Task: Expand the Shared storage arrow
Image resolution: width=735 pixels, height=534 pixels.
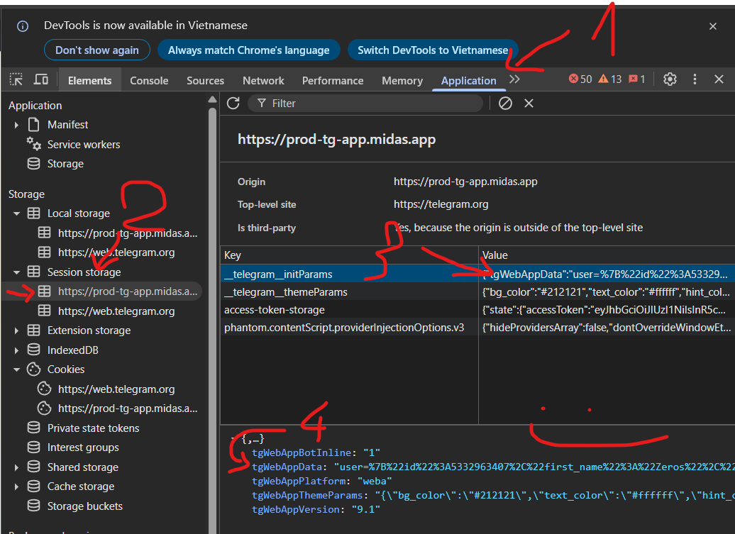Action: (x=16, y=467)
